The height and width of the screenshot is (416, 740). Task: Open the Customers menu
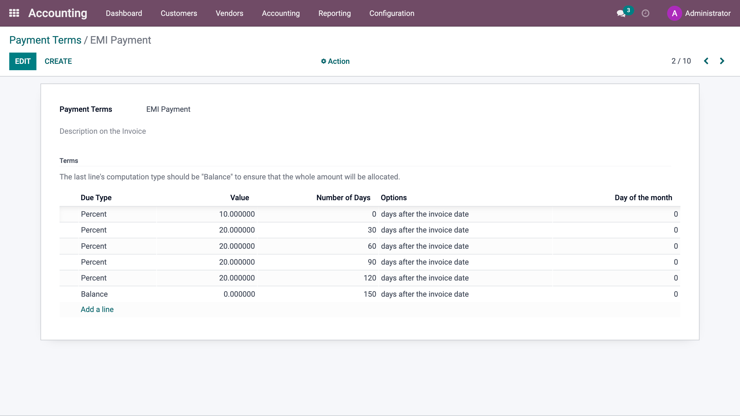pos(179,13)
